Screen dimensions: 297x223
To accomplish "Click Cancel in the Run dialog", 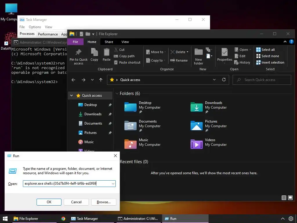I will 76,202.
